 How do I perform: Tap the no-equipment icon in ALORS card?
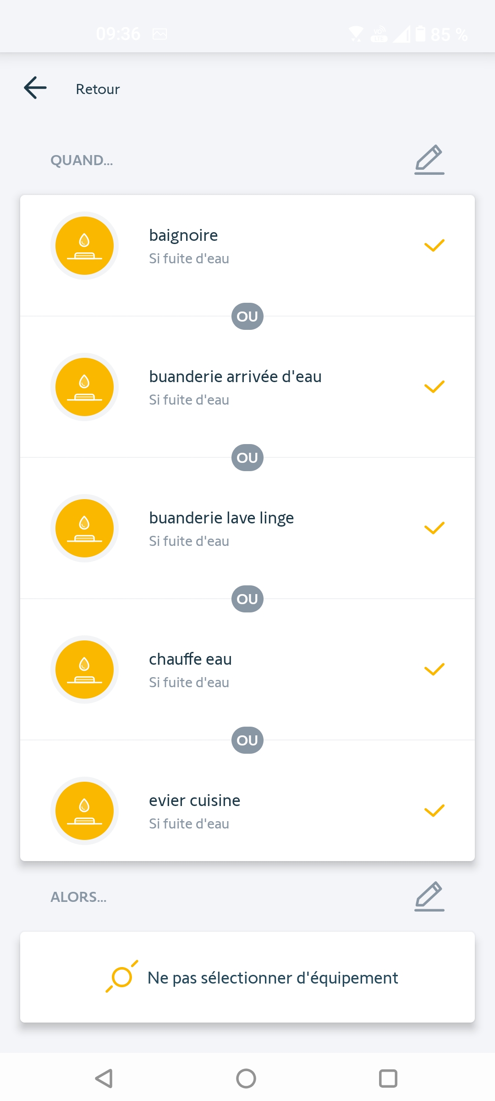[x=122, y=977]
